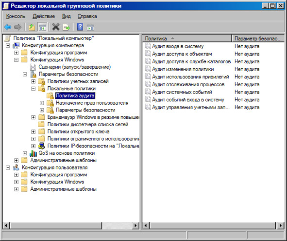This screenshot has height=241, width=287.
Task: Click the tree pane horizontal scrollbar thumb
Action: point(56,225)
